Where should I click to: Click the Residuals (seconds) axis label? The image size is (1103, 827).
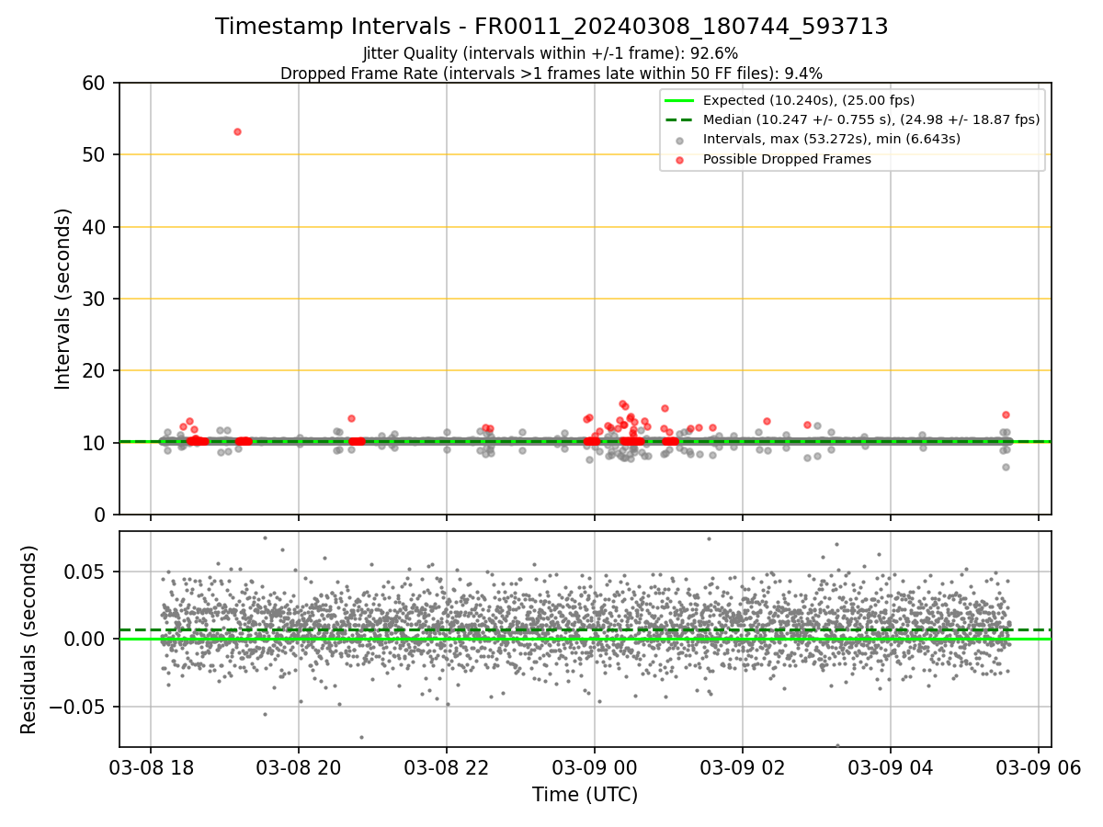tap(29, 640)
